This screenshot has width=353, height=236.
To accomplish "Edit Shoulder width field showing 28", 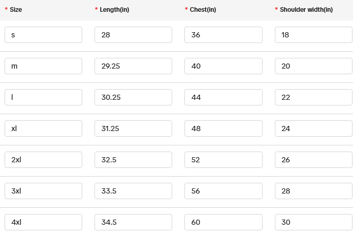I will (313, 191).
